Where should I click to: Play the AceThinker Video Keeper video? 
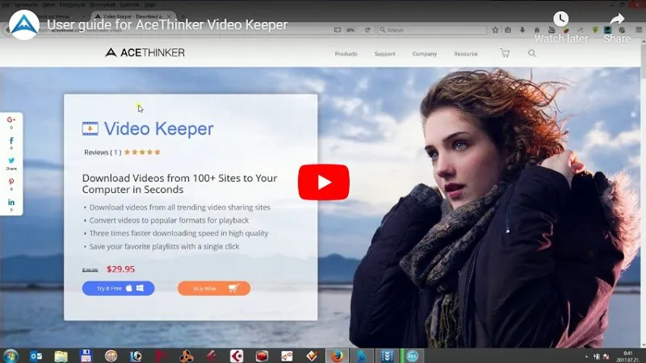pyautogui.click(x=324, y=182)
